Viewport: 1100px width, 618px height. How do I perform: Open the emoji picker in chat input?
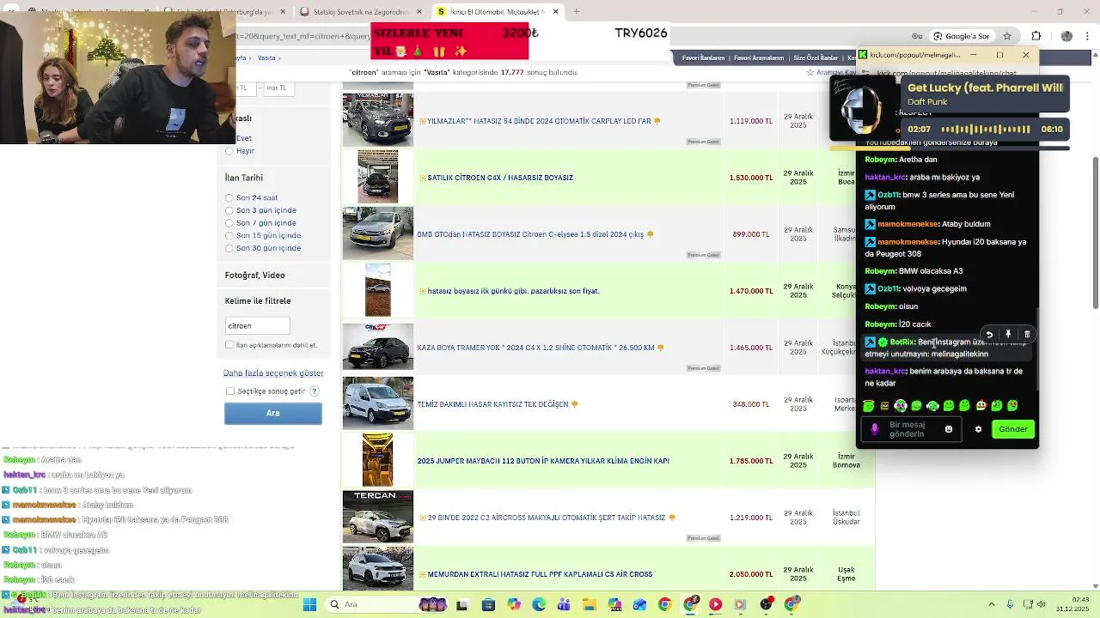(949, 429)
